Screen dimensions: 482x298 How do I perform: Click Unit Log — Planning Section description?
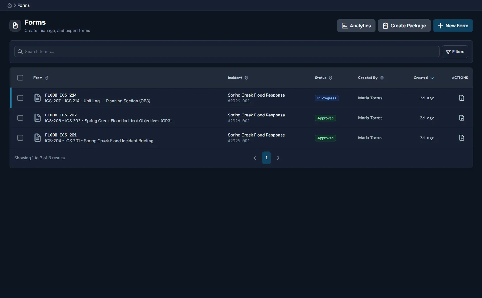[98, 101]
